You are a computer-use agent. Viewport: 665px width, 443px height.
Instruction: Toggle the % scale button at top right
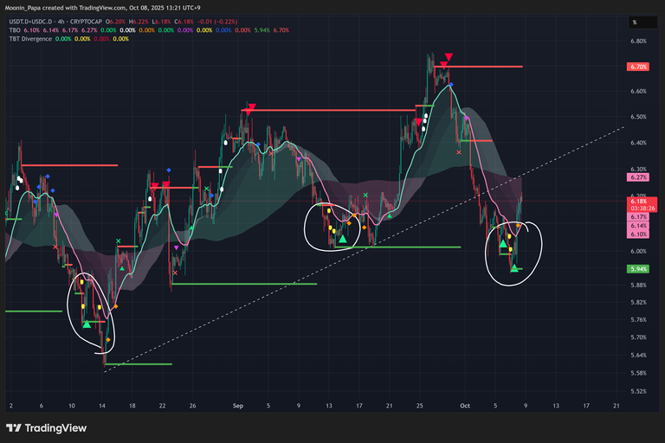pos(634,22)
